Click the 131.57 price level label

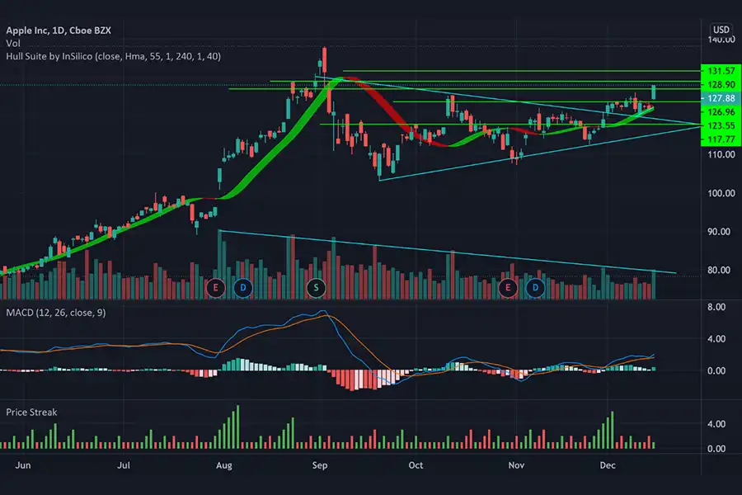tap(721, 71)
